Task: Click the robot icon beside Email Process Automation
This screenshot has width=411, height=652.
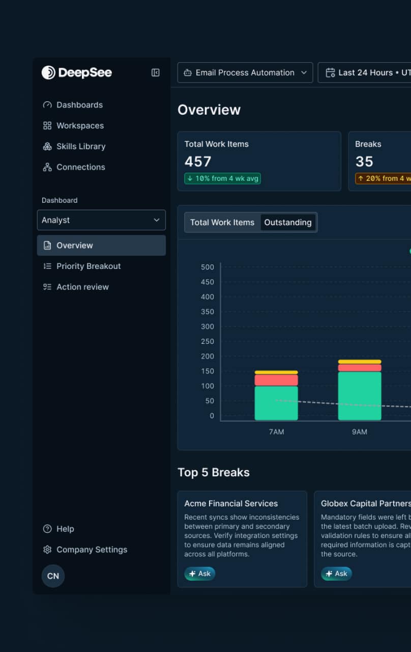Action: [x=188, y=73]
